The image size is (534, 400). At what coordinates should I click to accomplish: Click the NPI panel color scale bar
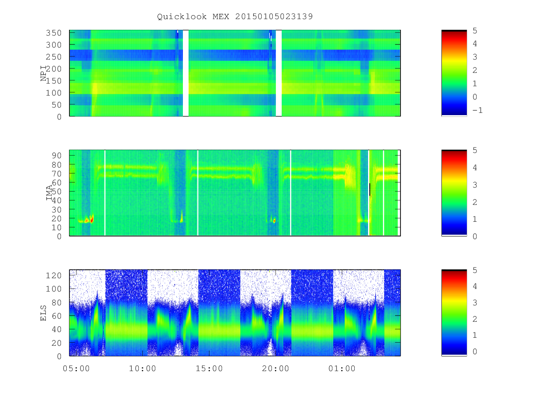[x=454, y=73]
